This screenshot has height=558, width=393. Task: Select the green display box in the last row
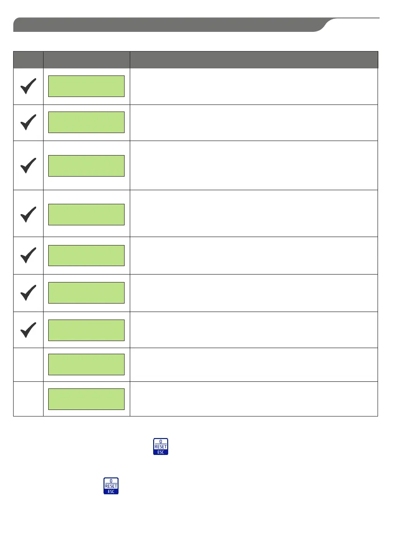point(87,399)
